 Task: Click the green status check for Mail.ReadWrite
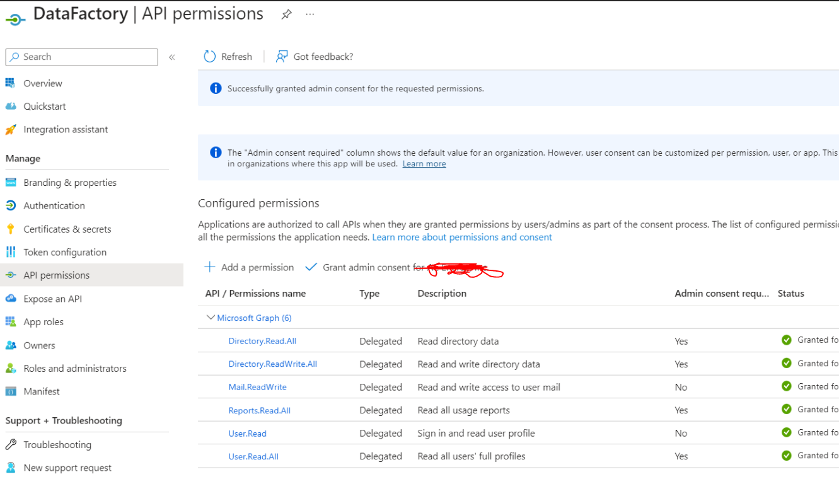tap(787, 386)
